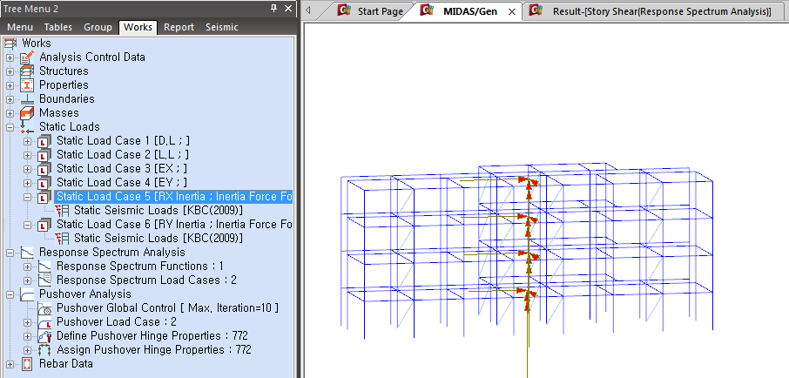Click the tab scroll-left arrow
Viewport: 789px width, 378px height.
pyautogui.click(x=308, y=10)
